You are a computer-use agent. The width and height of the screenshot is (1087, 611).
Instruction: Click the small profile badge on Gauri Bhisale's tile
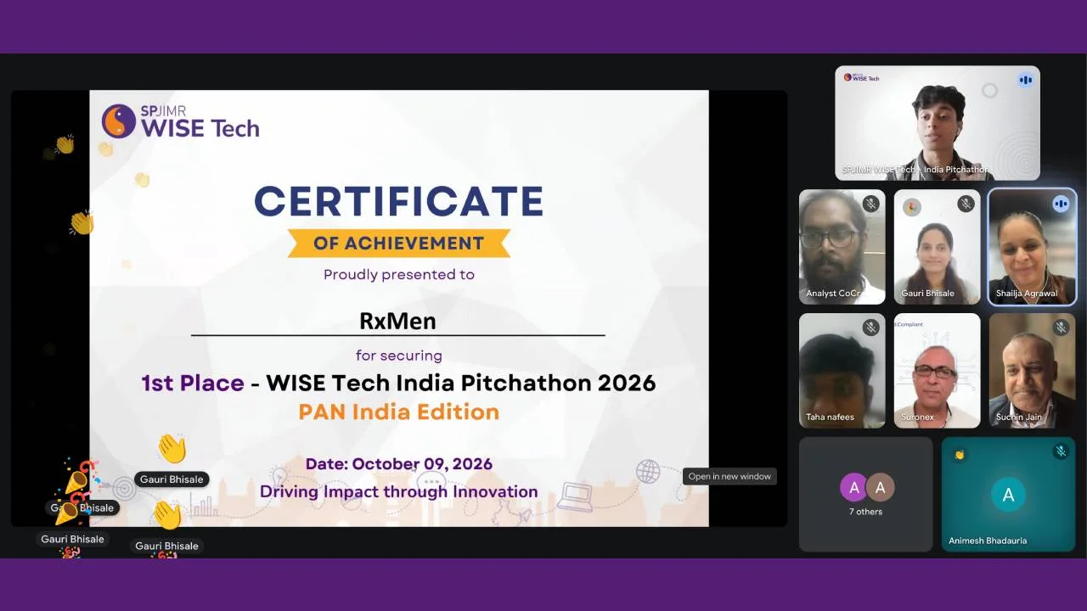[x=912, y=207]
